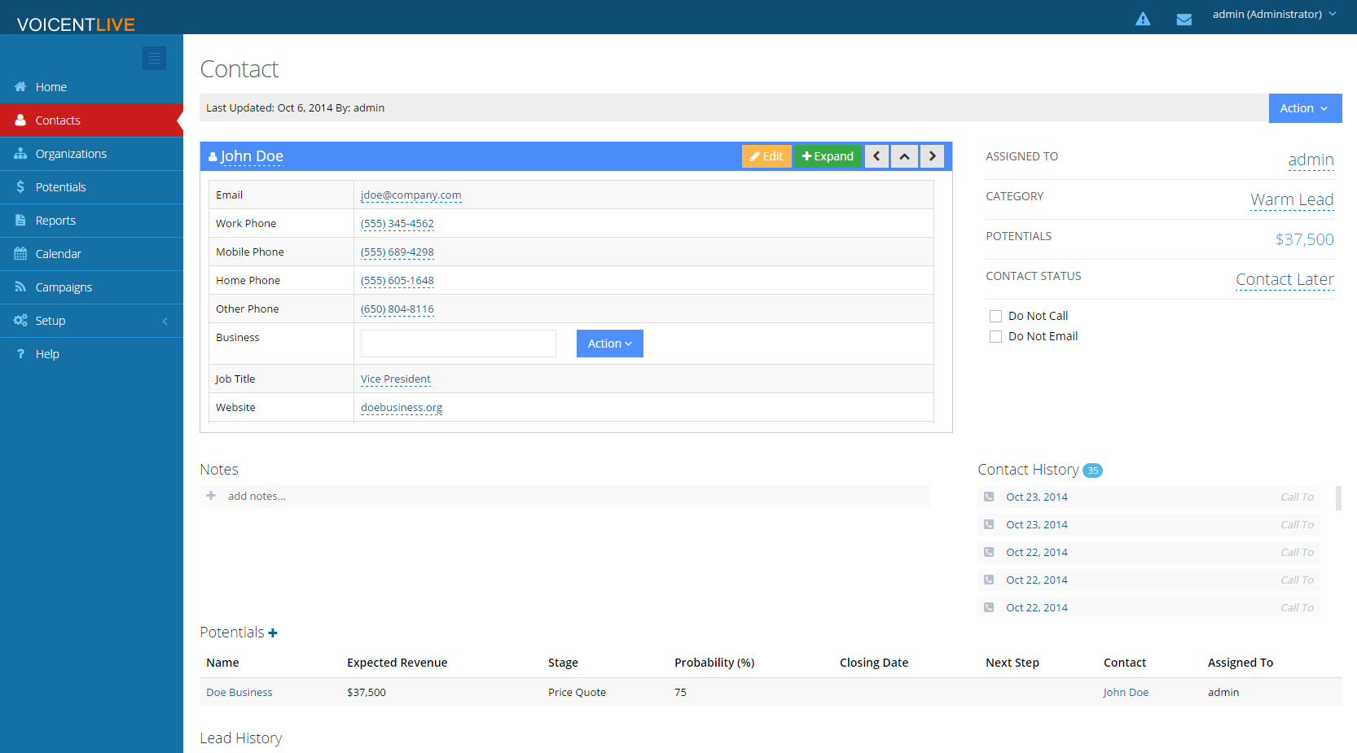The width and height of the screenshot is (1357, 753).
Task: Navigate to Campaigns in the sidebar
Action: click(64, 287)
